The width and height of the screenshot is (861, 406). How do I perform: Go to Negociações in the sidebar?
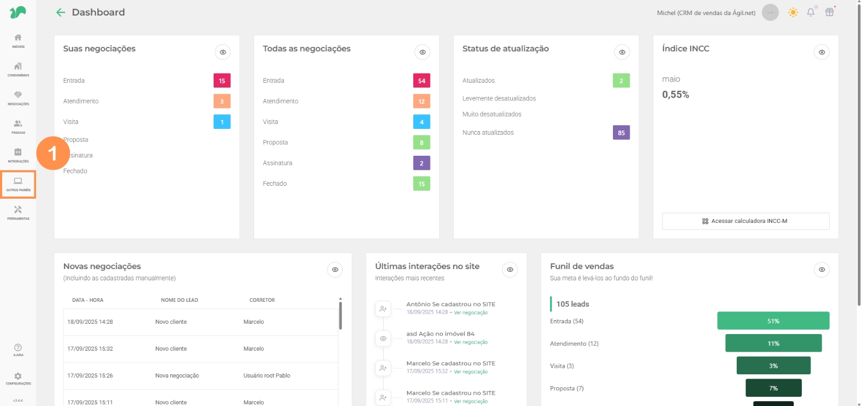(18, 98)
